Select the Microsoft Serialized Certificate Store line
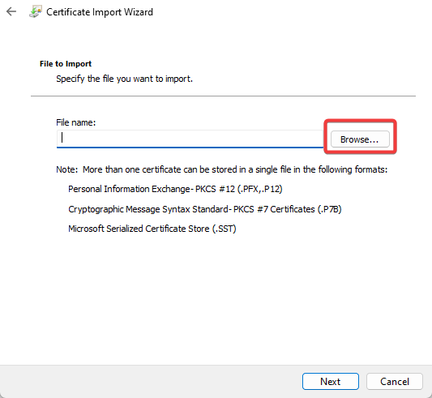Image resolution: width=432 pixels, height=398 pixels. pos(152,229)
